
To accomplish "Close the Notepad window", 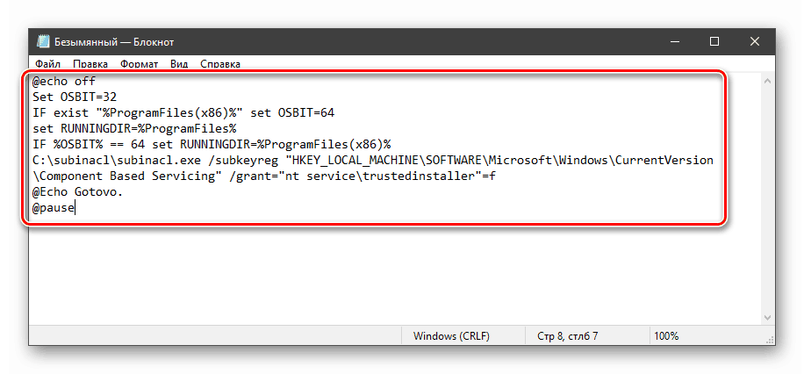I will 755,41.
